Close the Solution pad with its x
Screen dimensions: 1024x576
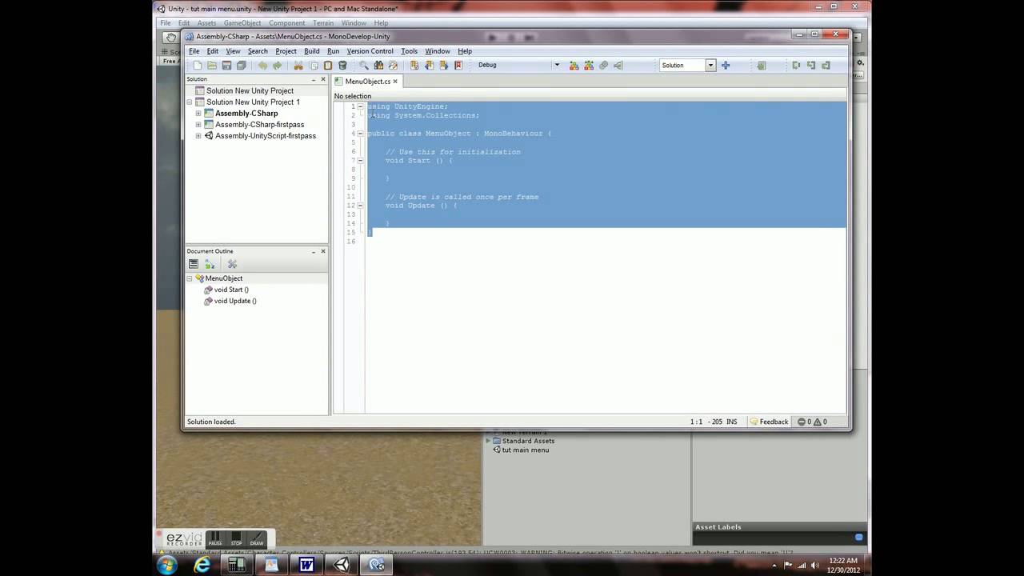point(323,79)
